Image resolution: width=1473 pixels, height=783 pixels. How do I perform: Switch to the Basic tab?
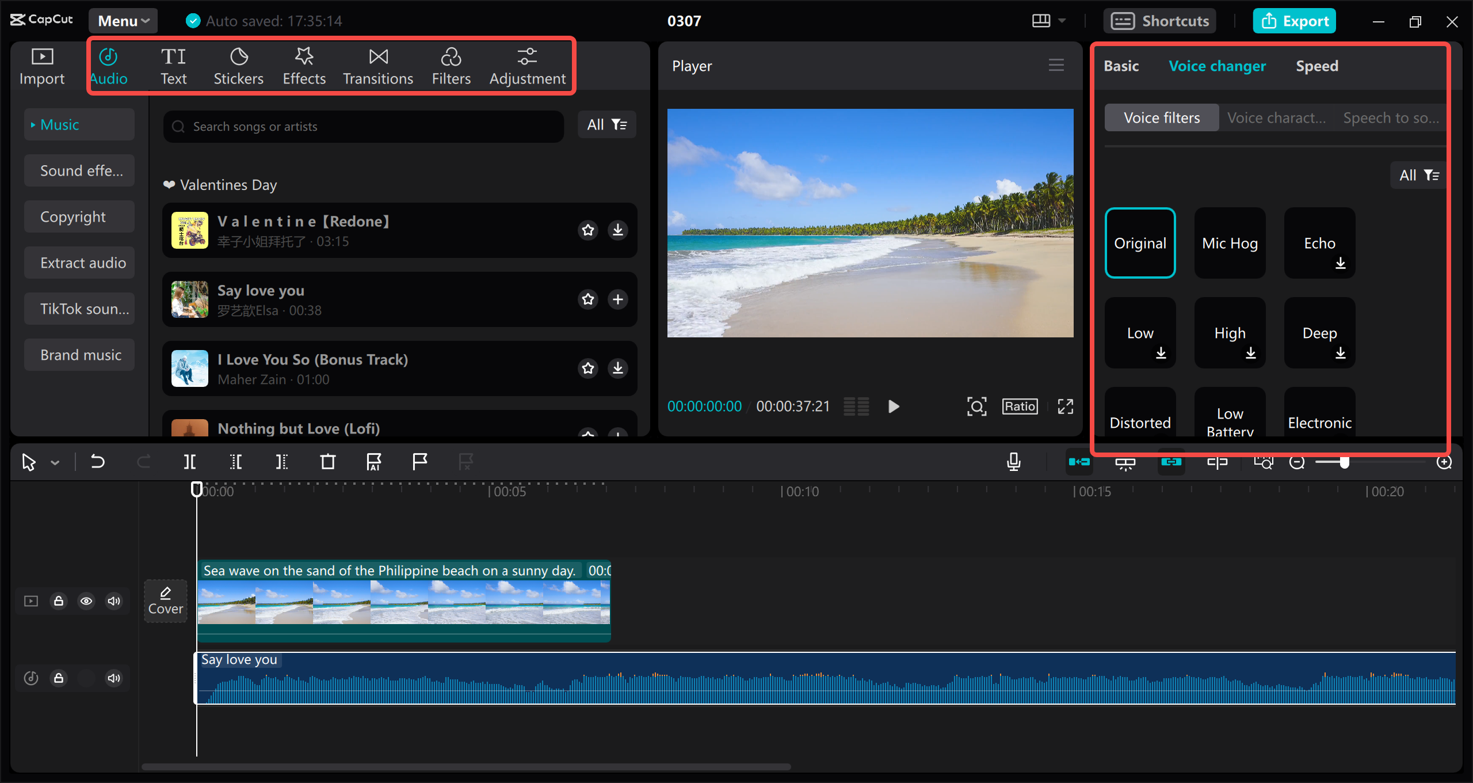click(1121, 66)
